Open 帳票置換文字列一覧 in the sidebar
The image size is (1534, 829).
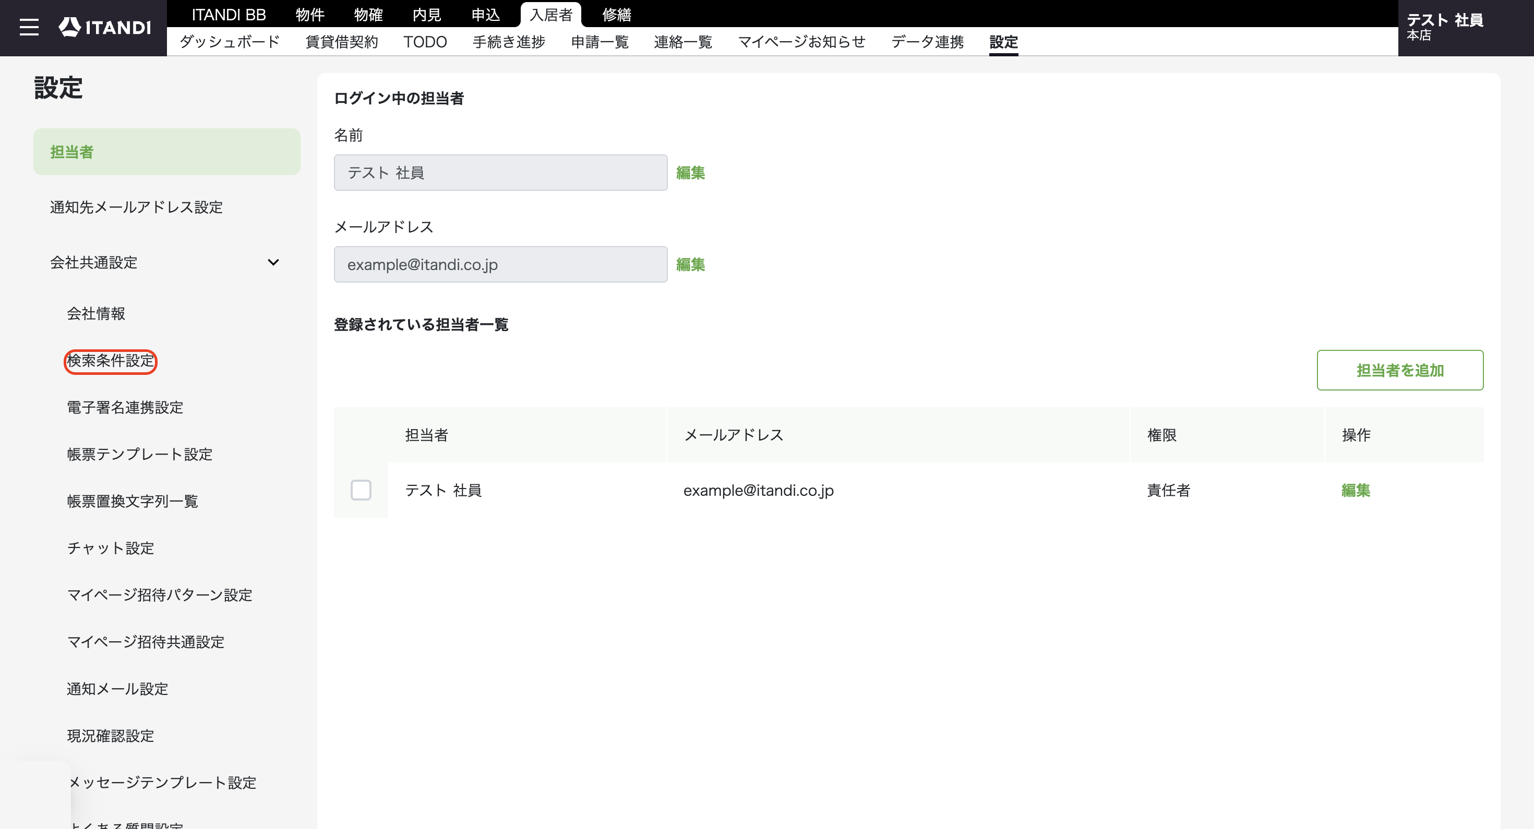[x=132, y=501]
